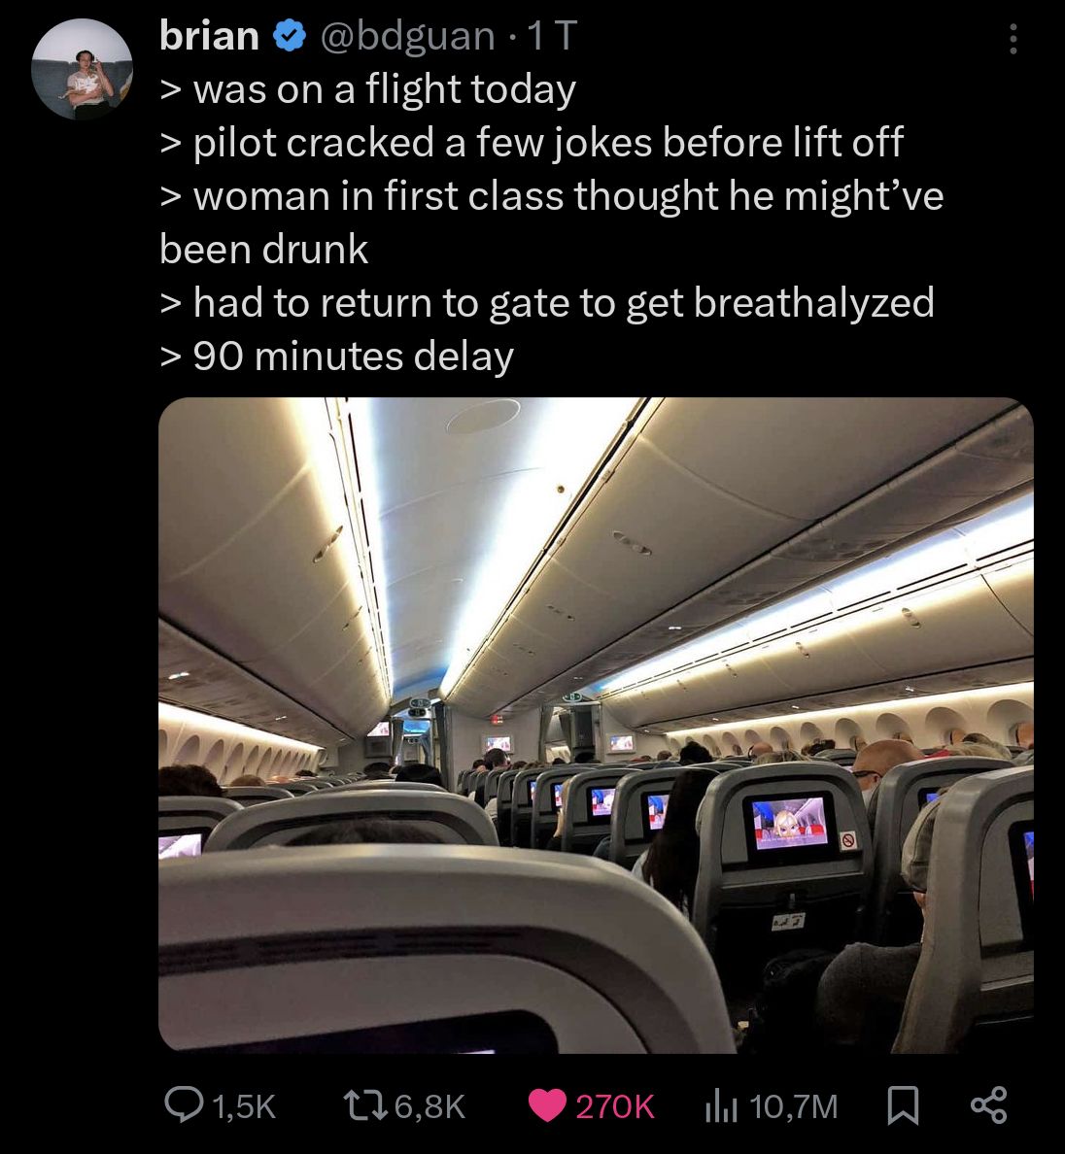Click the display name 'brian'
Image resolution: width=1065 pixels, height=1154 pixels.
pos(209,35)
